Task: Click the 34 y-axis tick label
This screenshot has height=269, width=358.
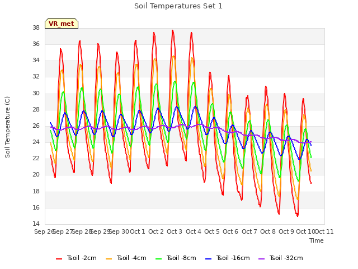Action: tap(36, 61)
